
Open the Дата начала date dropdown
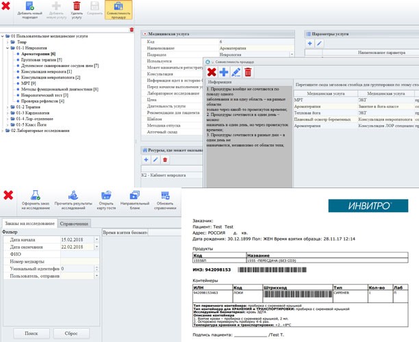[96, 239]
